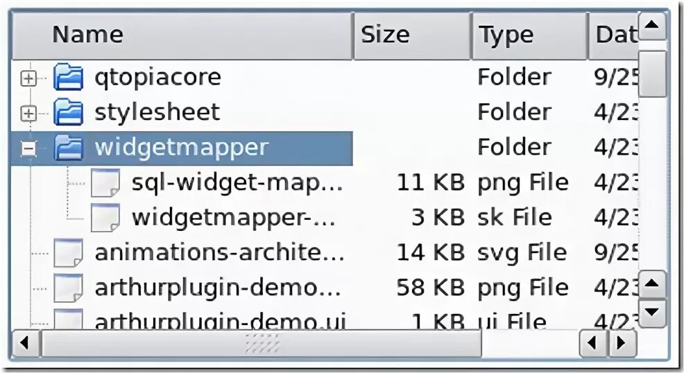Click the sql-widget-map file icon
Viewport: 684px width, 373px height.
click(x=105, y=182)
